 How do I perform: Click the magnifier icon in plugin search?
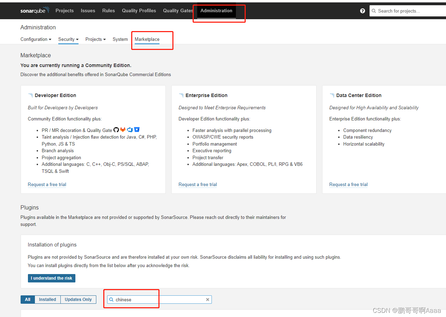[111, 300]
